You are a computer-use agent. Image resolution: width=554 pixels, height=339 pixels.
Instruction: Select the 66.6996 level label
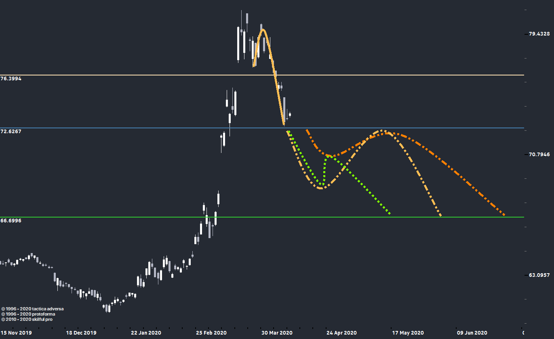11,221
